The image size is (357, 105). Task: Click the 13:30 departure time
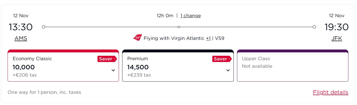click(x=21, y=27)
